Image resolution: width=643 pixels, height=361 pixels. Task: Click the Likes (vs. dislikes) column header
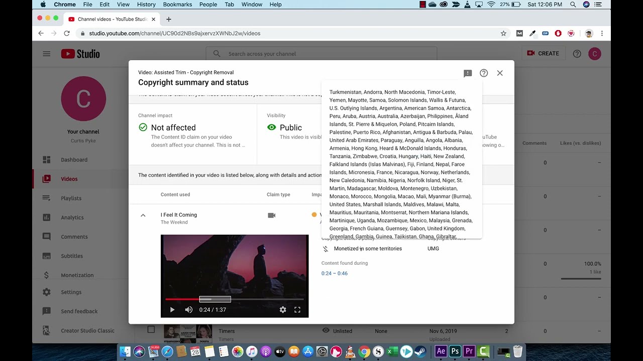(x=580, y=143)
